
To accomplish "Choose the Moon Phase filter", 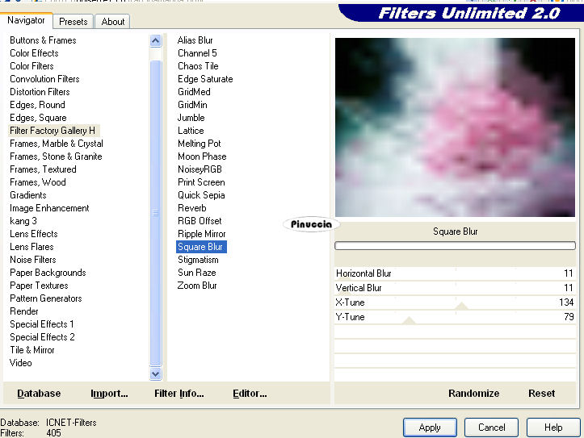I will (202, 156).
